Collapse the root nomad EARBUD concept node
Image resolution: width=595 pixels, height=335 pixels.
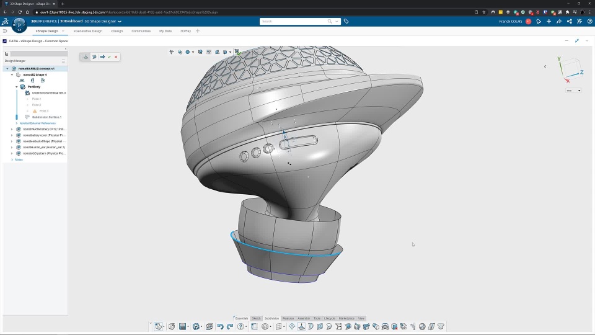click(x=7, y=69)
